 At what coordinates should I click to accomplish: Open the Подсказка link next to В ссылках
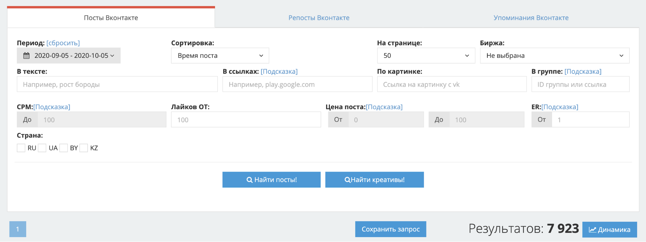click(x=279, y=71)
